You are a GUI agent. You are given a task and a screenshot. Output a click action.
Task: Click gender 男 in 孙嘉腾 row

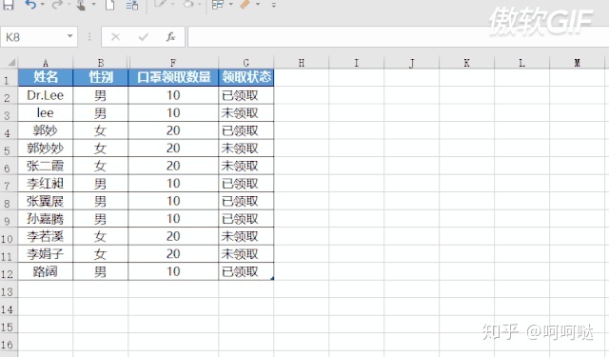point(101,219)
